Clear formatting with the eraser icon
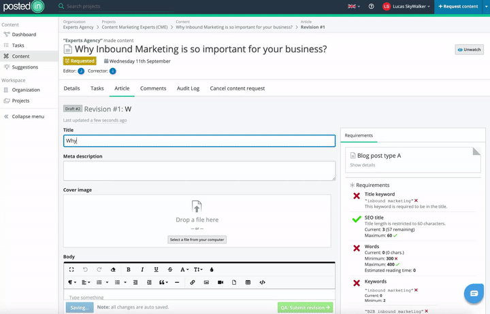Viewport: 490px width, 314px height. tap(113, 269)
